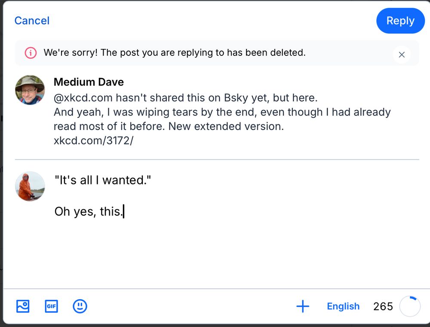Click Medium Dave's profile avatar
430x327 pixels.
point(30,89)
